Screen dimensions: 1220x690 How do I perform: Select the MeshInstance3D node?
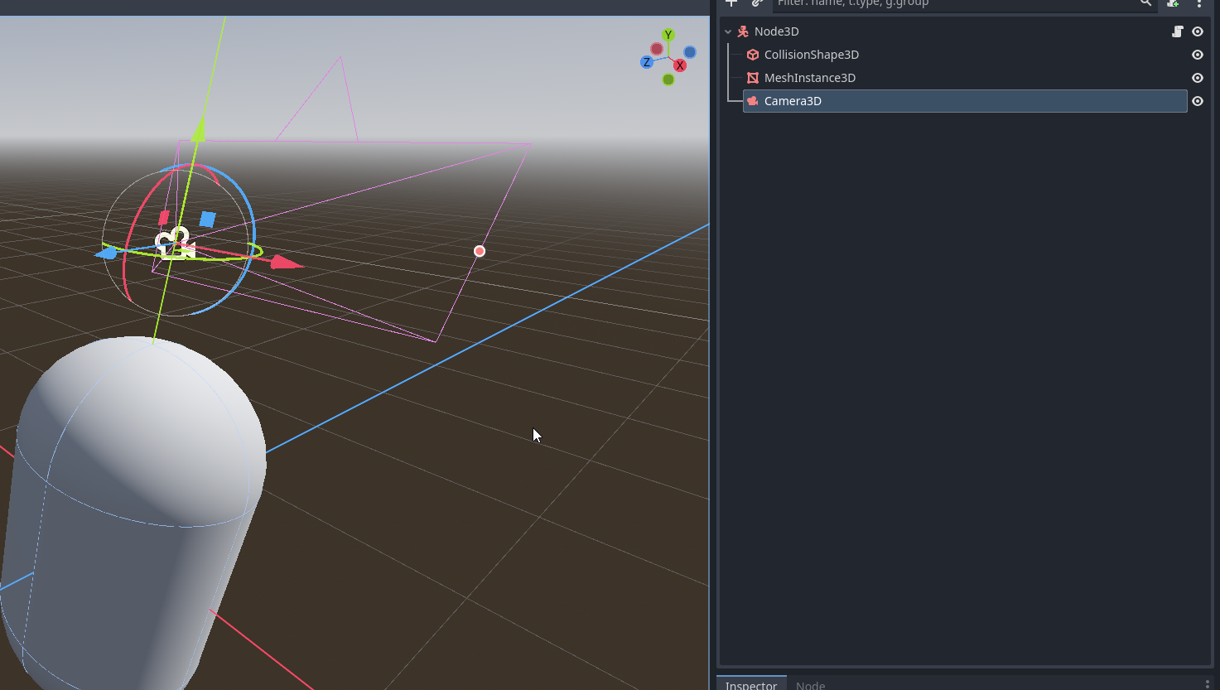(809, 78)
